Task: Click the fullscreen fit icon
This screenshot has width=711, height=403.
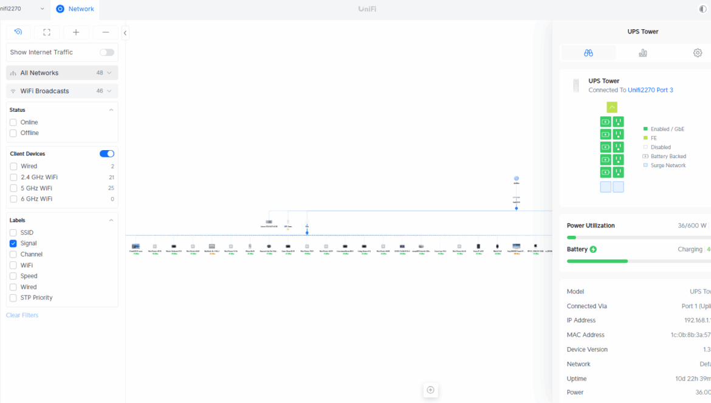Action: click(x=47, y=32)
